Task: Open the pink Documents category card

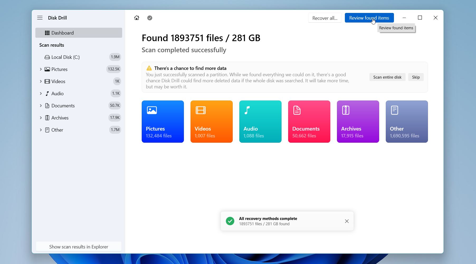Action: tap(309, 122)
